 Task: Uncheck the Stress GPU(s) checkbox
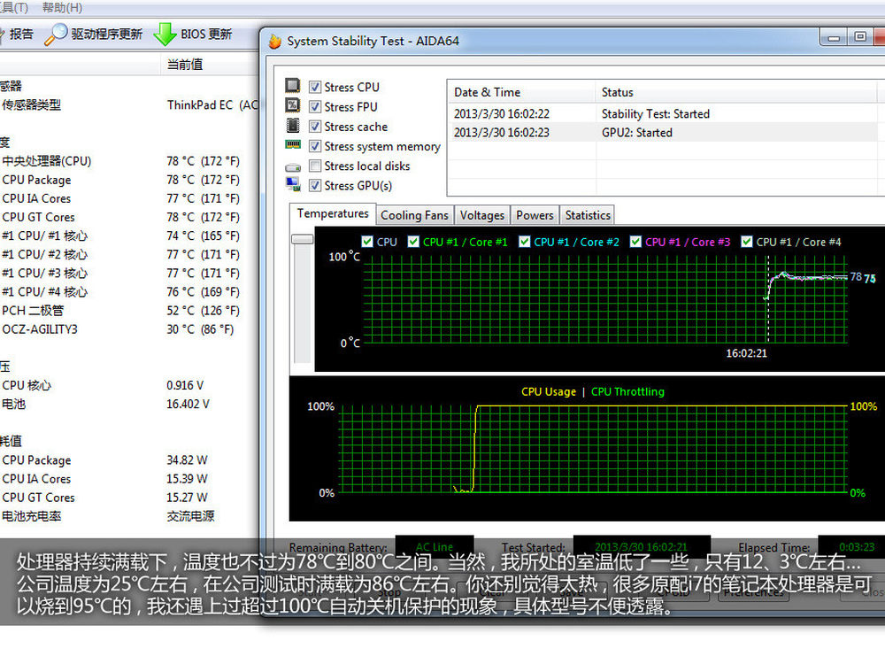pos(315,185)
